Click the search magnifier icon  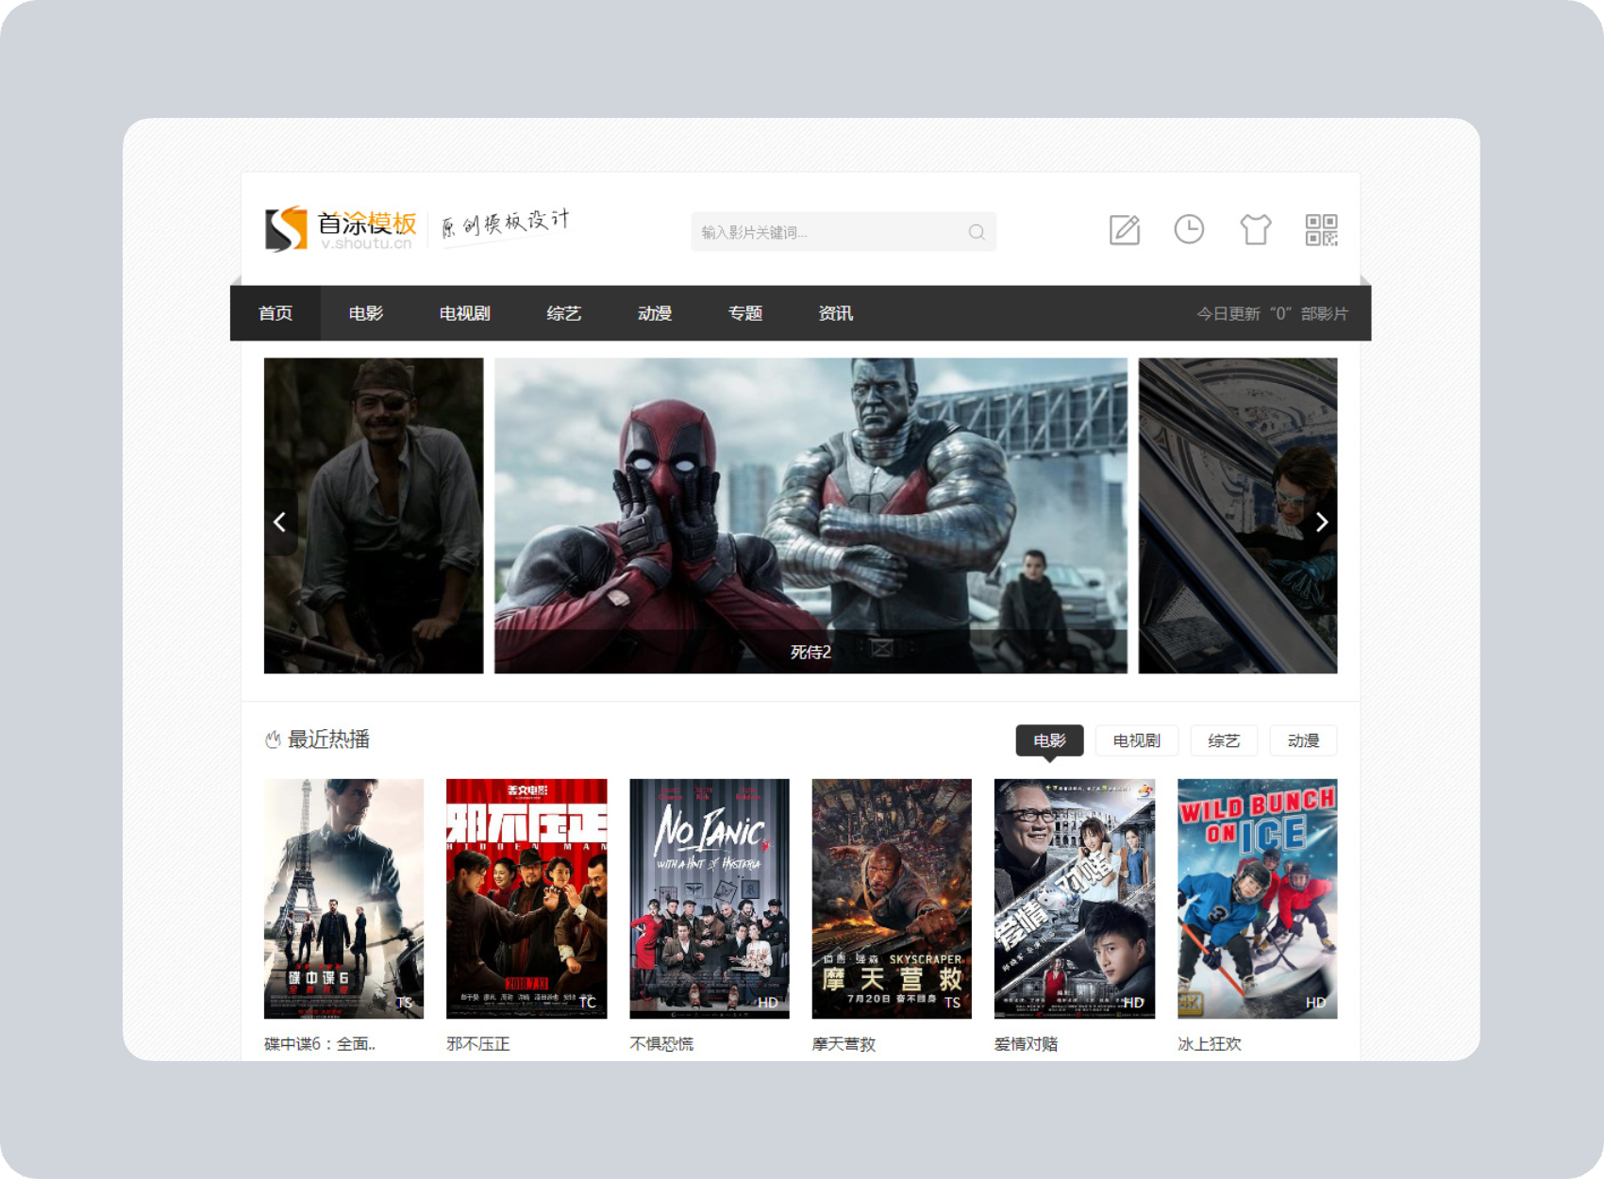point(977,232)
